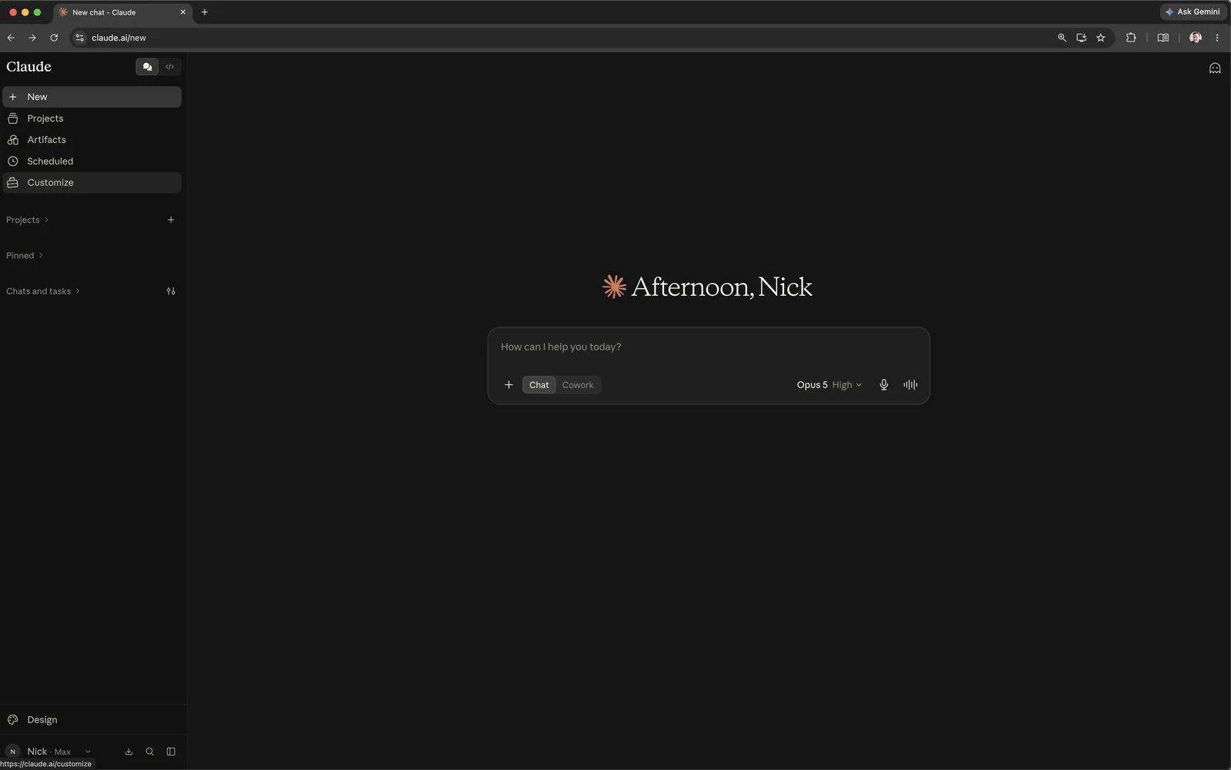Viewport: 1231px width, 770px height.
Task: Start dictation with the microphone icon
Action: click(884, 385)
